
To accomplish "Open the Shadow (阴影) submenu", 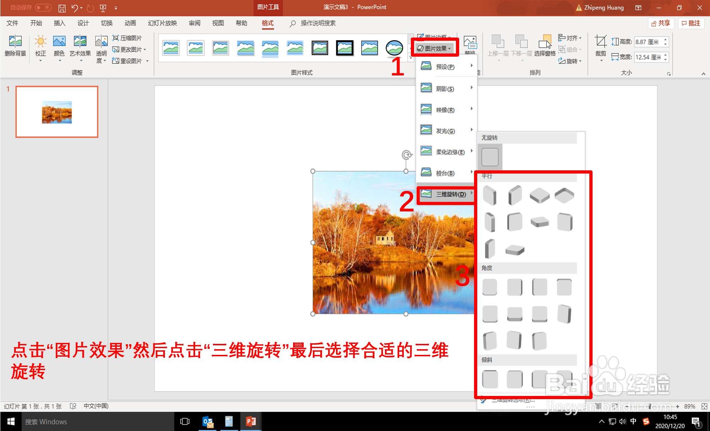I will 446,89.
